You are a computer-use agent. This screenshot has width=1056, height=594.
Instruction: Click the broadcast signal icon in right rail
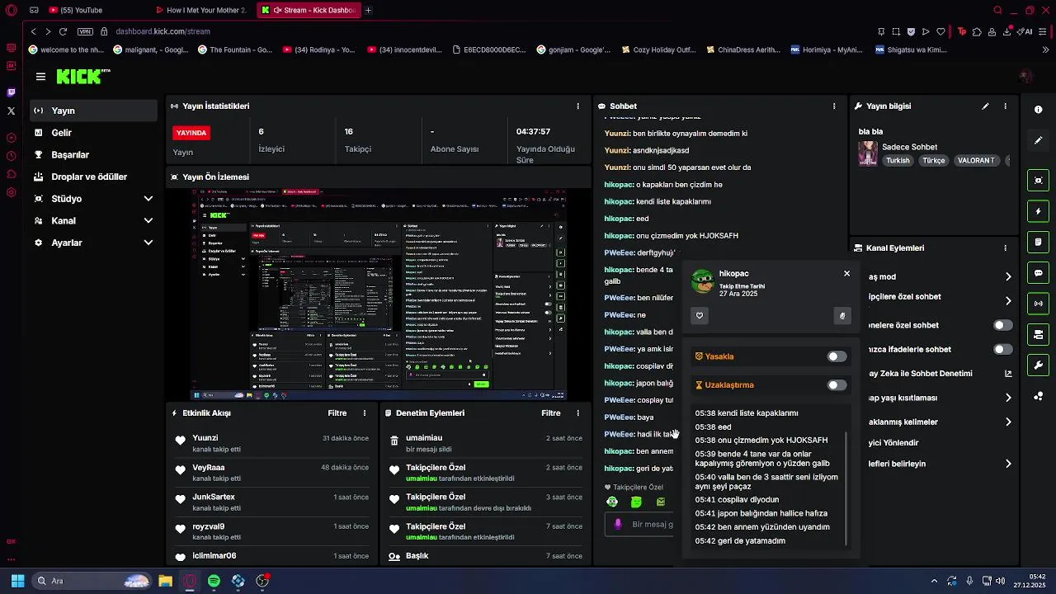pos(1038,304)
